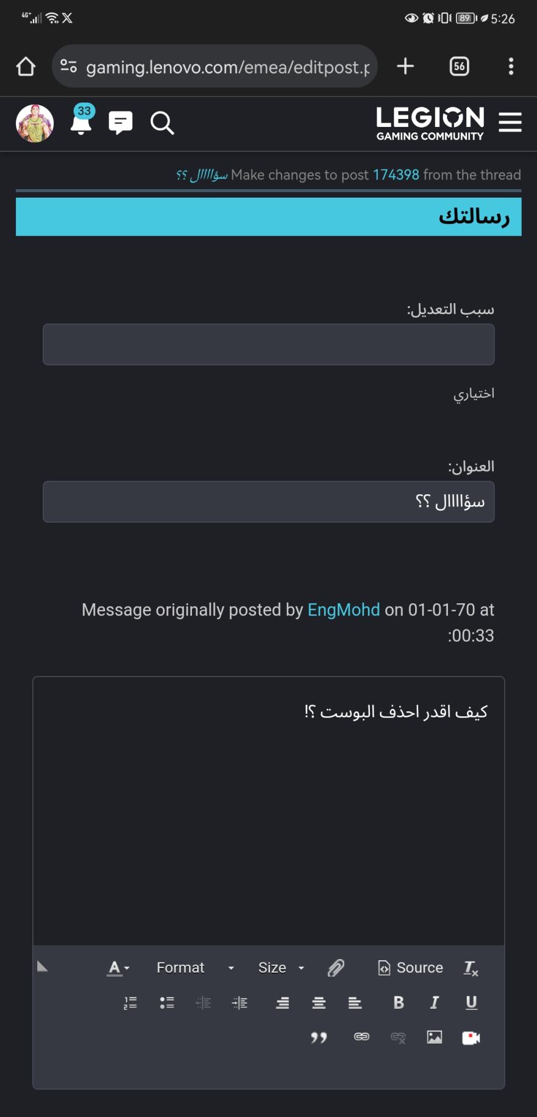Open the Size dropdown
This screenshot has width=537, height=1117.
[x=279, y=968]
